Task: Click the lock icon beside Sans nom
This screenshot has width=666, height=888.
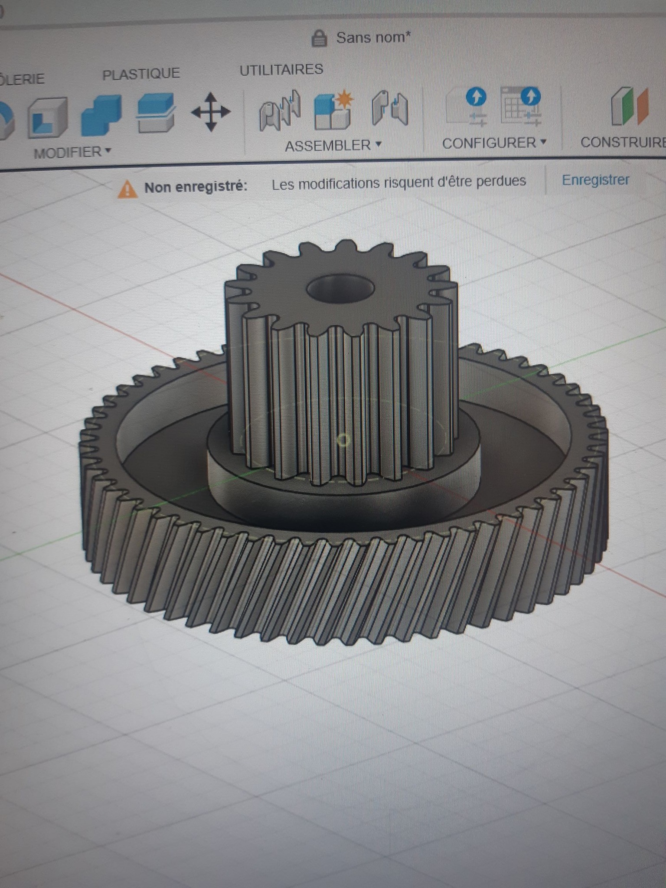Action: coord(319,38)
